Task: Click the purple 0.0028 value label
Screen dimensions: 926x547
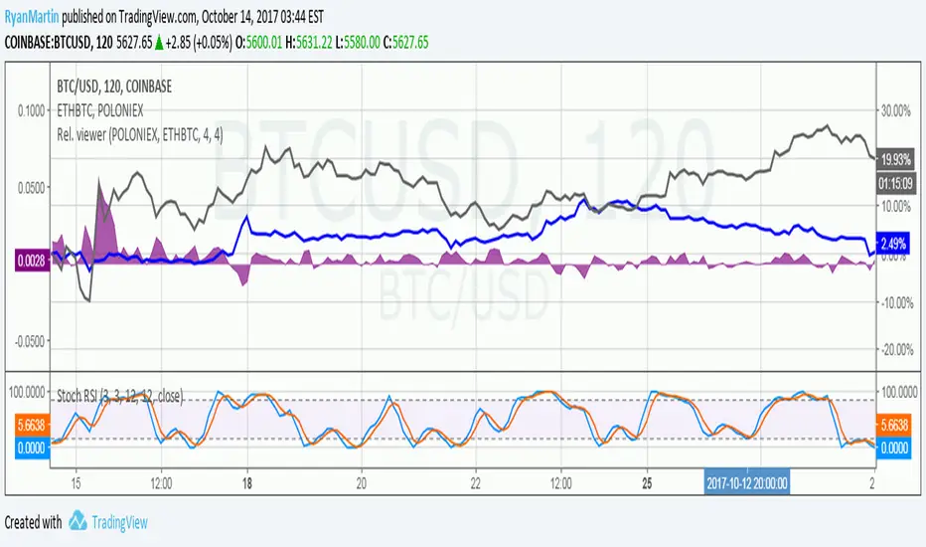Action: (32, 261)
